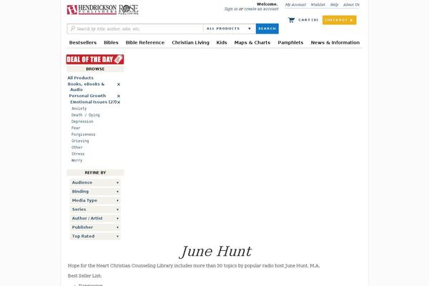Browse the Anxiety subcategory
This screenshot has height=286, width=429.
79,109
